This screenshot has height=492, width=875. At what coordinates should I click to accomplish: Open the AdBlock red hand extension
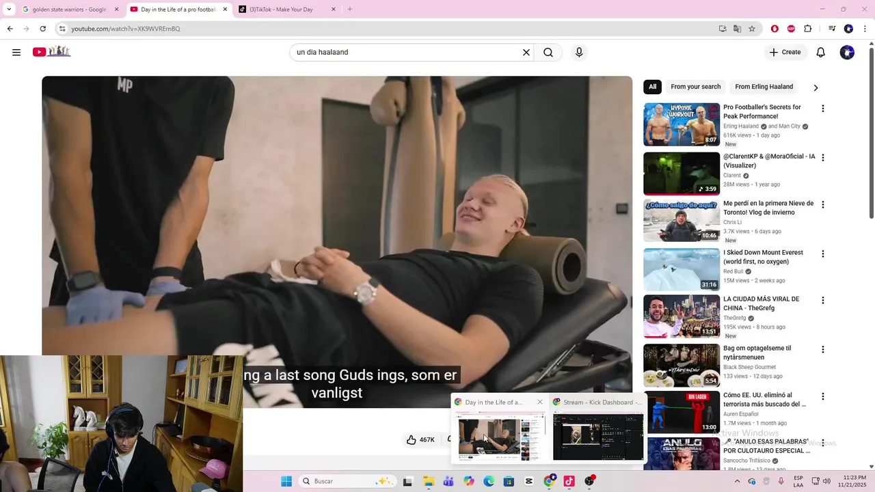(x=775, y=29)
